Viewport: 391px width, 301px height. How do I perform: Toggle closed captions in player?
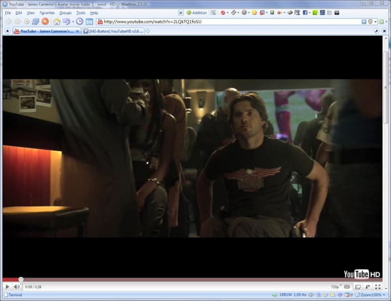coord(347,287)
